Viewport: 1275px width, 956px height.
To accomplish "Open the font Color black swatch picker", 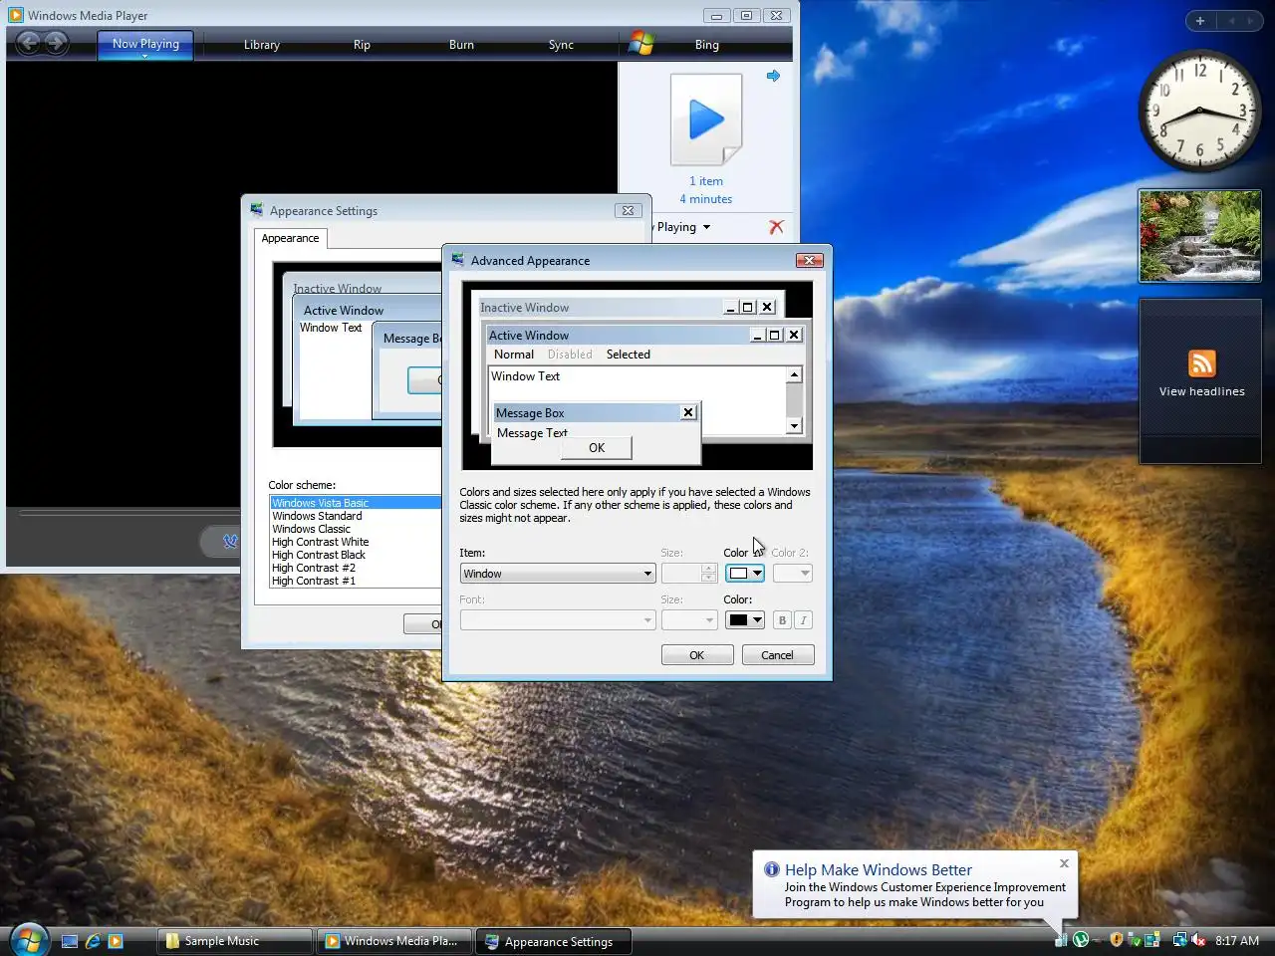I will [745, 620].
